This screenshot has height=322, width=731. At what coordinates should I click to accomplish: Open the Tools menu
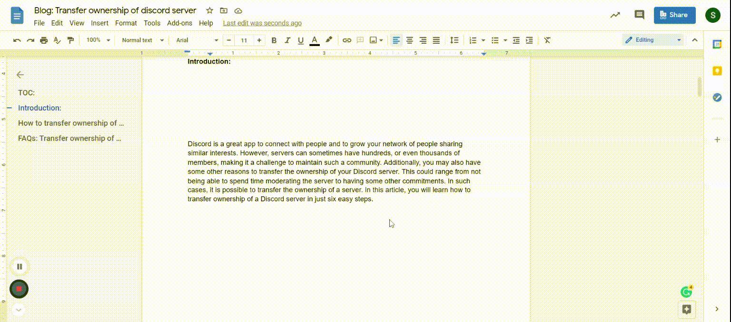click(x=152, y=23)
